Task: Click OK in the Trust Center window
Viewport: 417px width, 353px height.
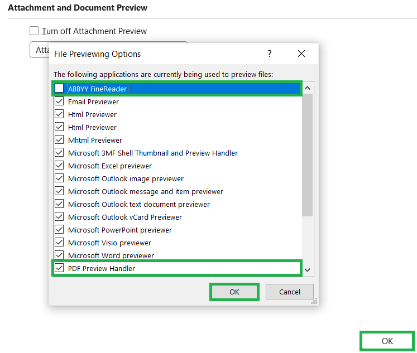Action: click(387, 341)
